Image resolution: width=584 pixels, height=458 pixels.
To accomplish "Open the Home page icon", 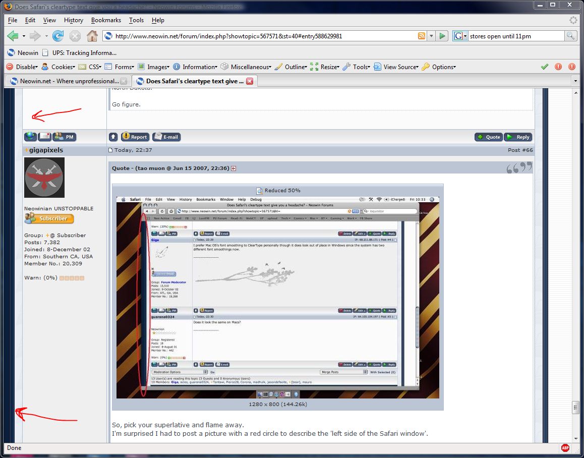I will (92, 36).
